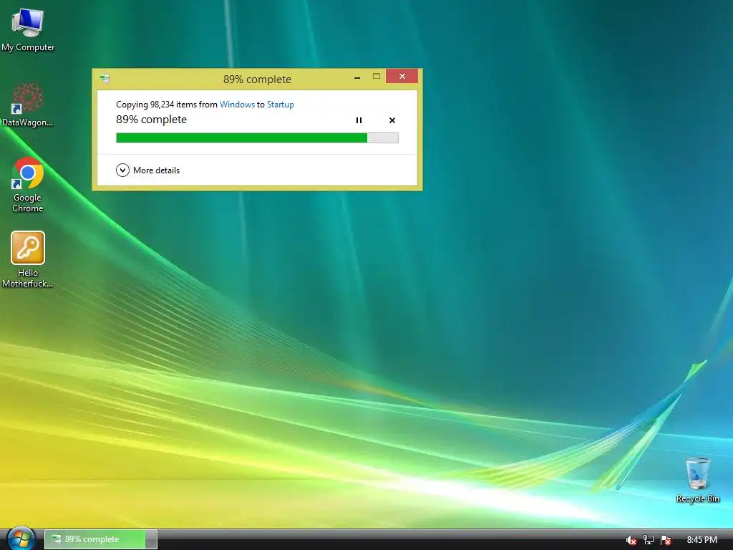Click the copy dialog's title bar icon
The width and height of the screenshot is (733, 550).
105,79
